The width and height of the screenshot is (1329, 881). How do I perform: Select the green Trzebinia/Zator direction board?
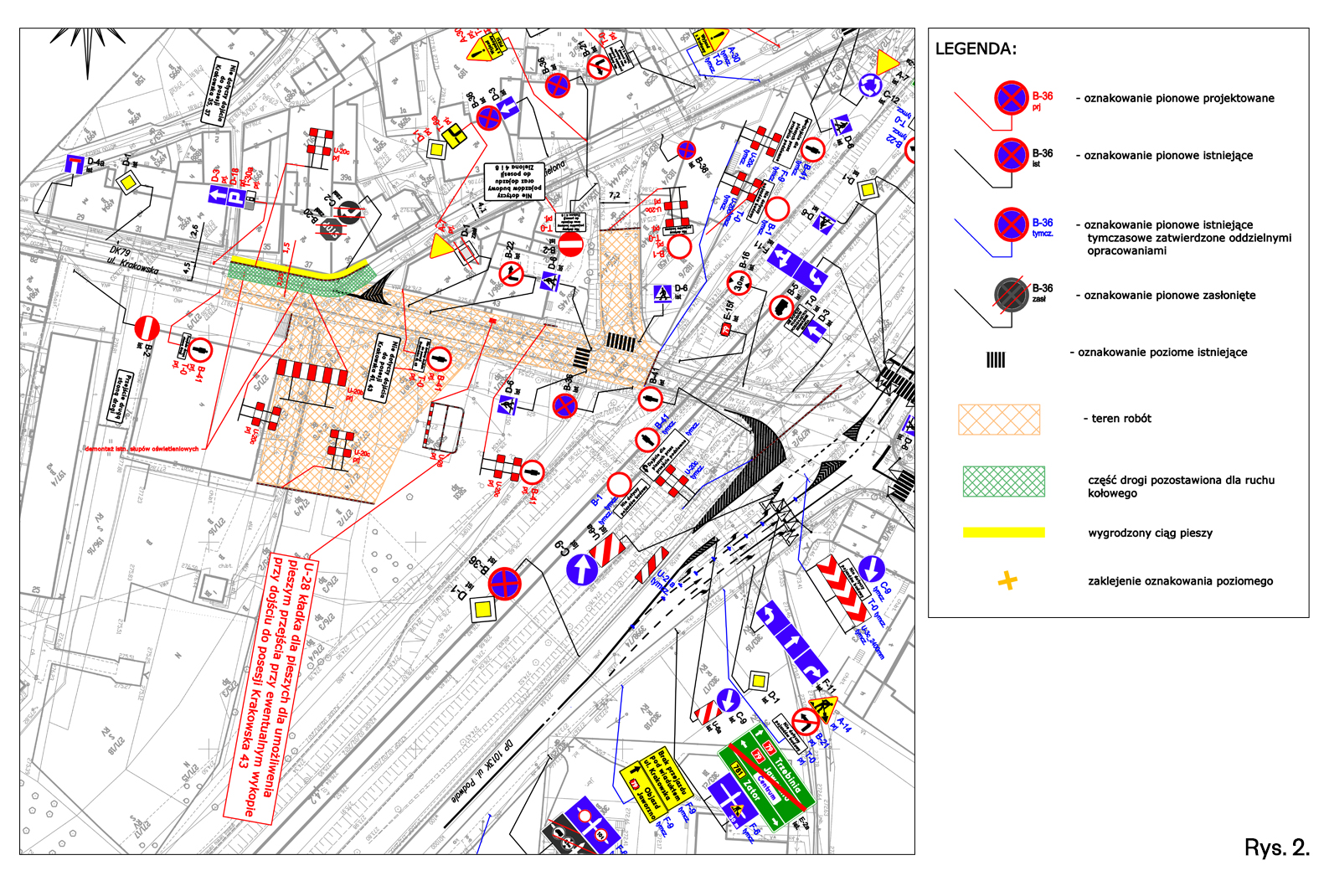tap(765, 781)
